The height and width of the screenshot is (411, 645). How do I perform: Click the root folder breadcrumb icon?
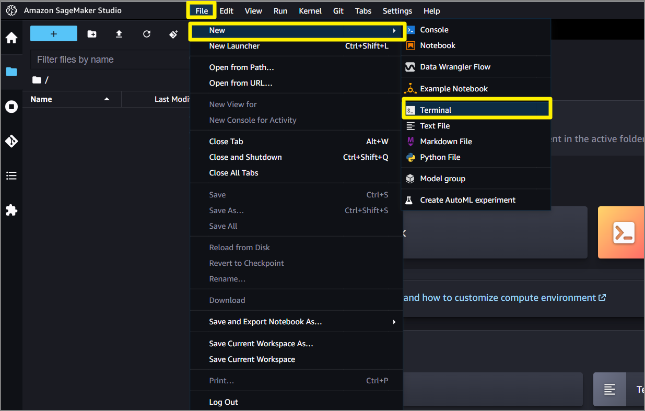point(37,80)
